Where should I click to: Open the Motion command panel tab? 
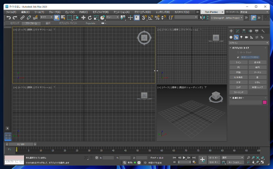tap(250, 31)
